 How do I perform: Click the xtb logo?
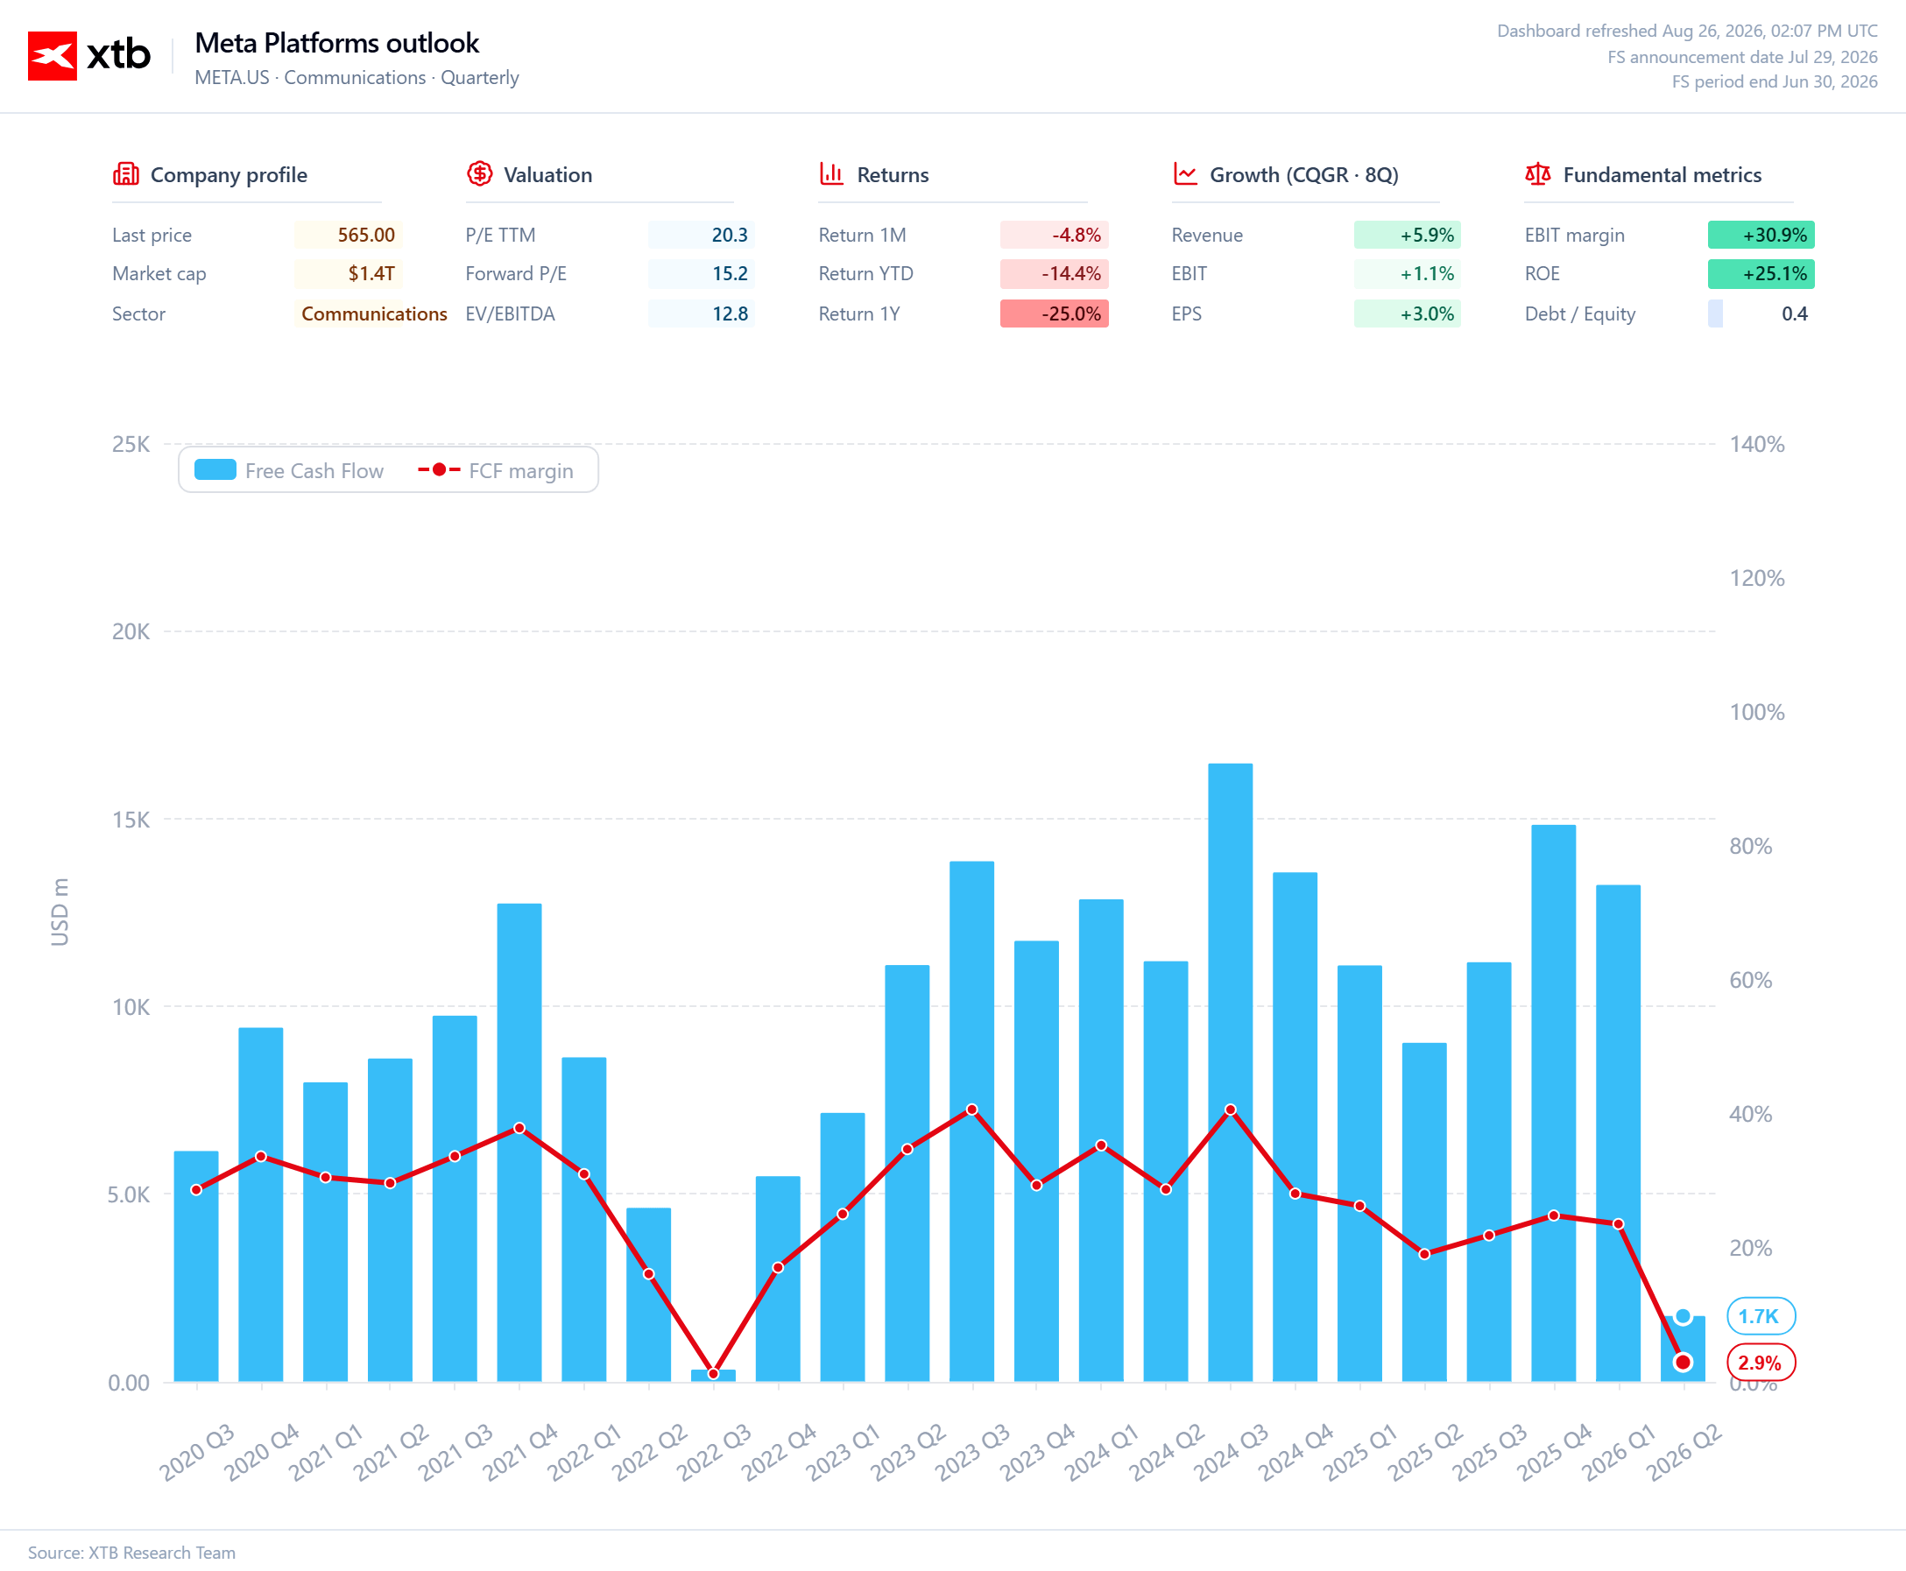88,55
